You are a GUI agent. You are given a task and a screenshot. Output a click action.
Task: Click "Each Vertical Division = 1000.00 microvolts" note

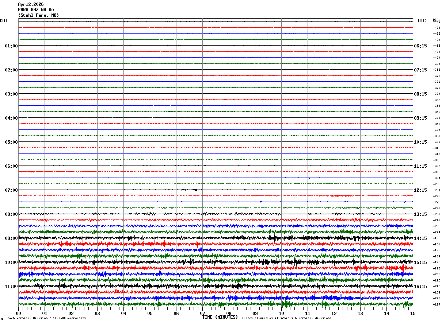[46, 318]
